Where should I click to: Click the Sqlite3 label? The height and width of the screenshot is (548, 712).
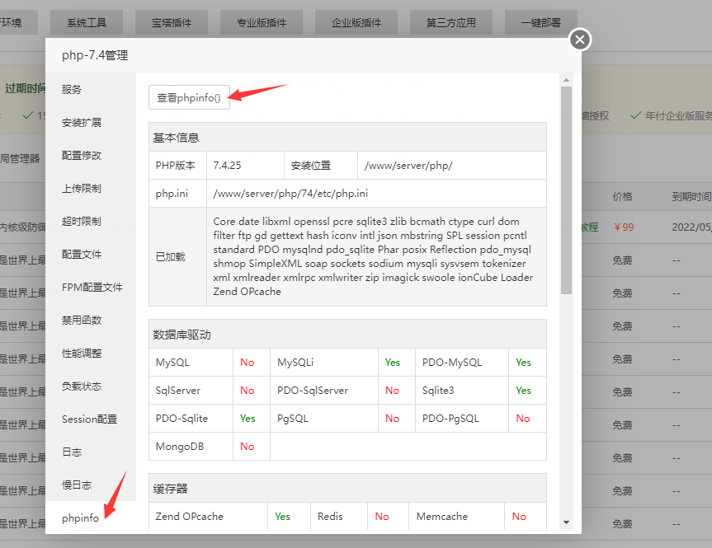click(x=438, y=391)
